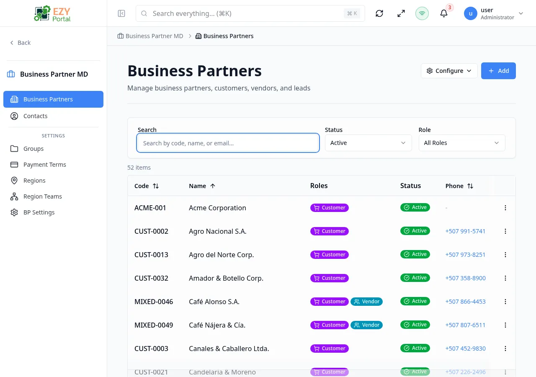
Task: Click phone link +507 452-9830
Action: [x=465, y=349]
